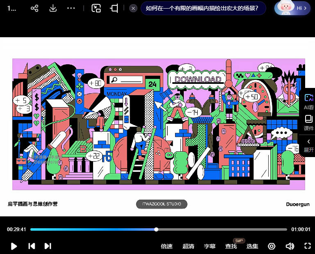Open the 课件 courseware panel
The width and height of the screenshot is (315, 254).
[x=308, y=122]
